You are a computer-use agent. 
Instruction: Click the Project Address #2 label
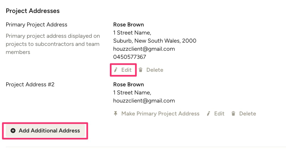tap(30, 84)
